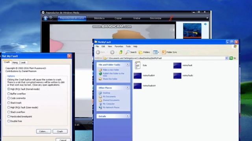The image size is (252, 141).
Task: Click the Colors... button
Action: [x=44, y=132]
